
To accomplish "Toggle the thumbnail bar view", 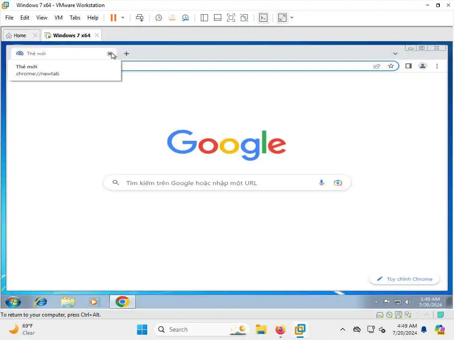I will (x=217, y=18).
